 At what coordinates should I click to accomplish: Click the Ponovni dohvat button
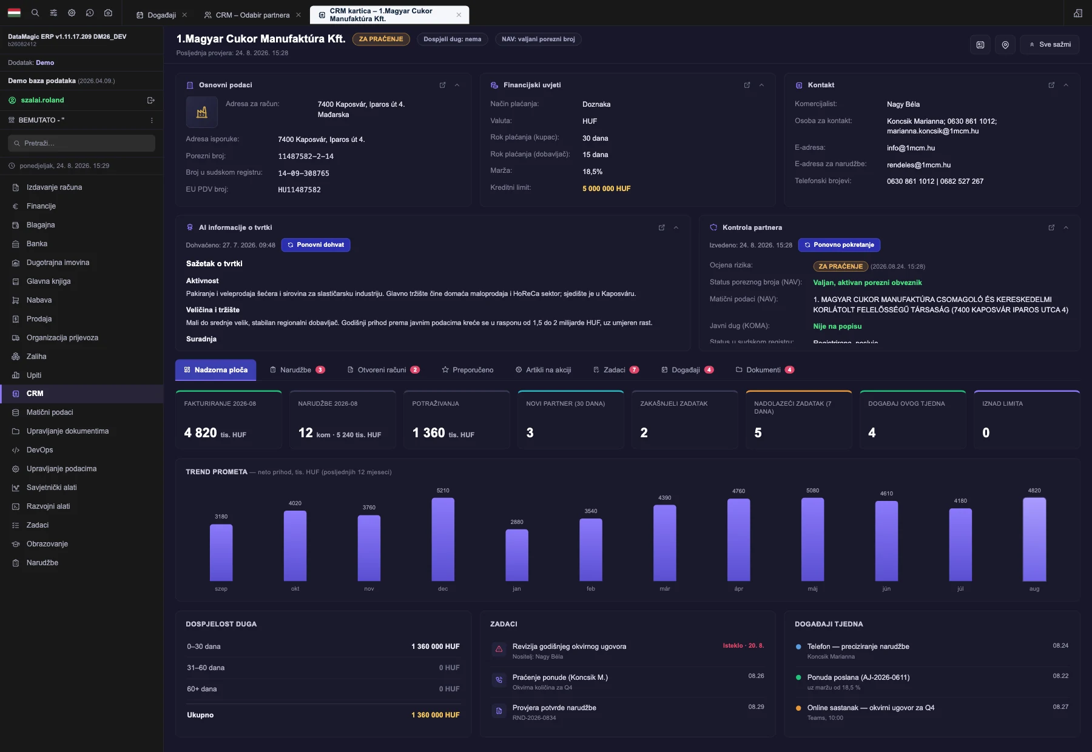pyautogui.click(x=315, y=245)
